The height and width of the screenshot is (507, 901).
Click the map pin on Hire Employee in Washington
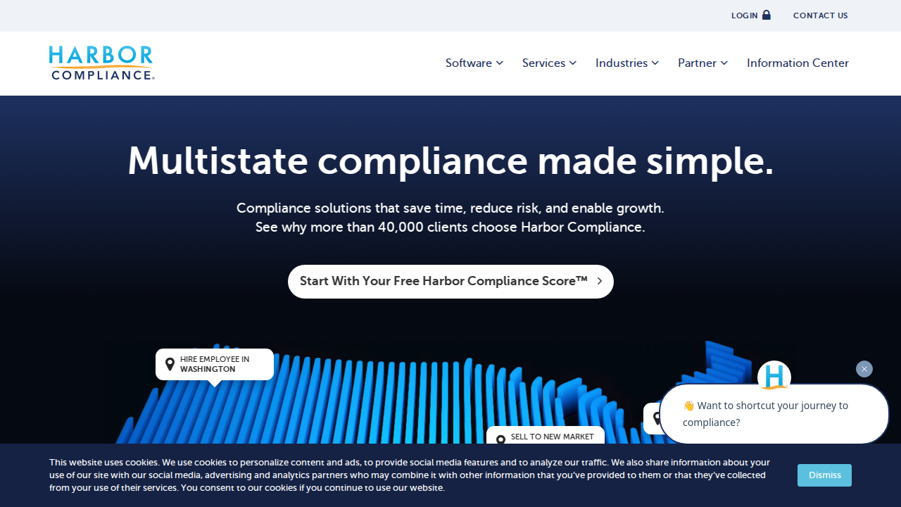click(x=170, y=364)
